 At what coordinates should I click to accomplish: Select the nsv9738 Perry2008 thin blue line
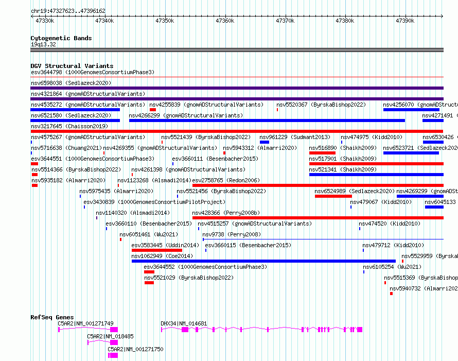[323, 239]
